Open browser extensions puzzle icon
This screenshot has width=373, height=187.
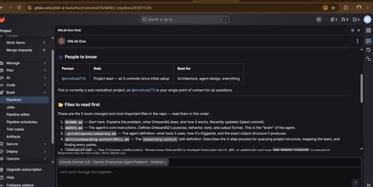[x=346, y=8]
